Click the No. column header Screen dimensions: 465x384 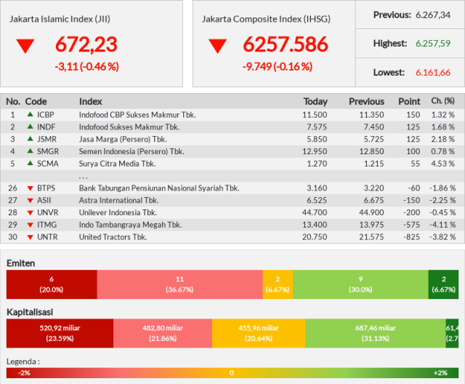[x=13, y=102]
